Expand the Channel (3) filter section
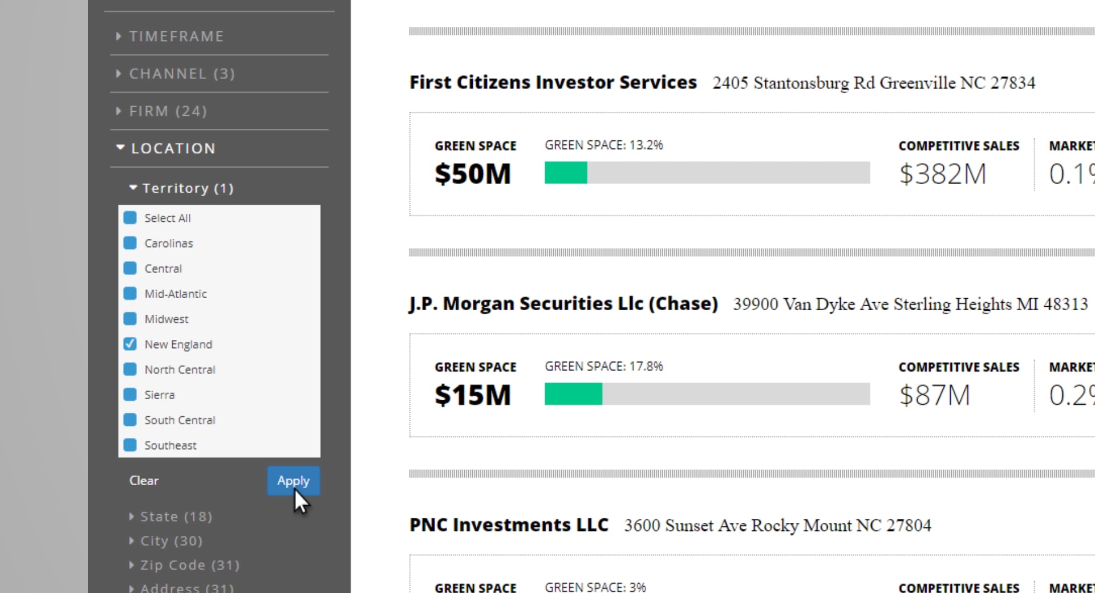 tap(181, 74)
